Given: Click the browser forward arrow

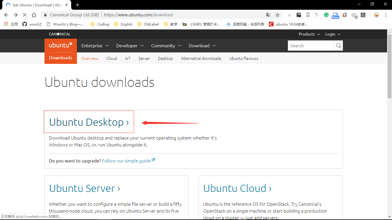Looking at the screenshot, I should point(15,15).
